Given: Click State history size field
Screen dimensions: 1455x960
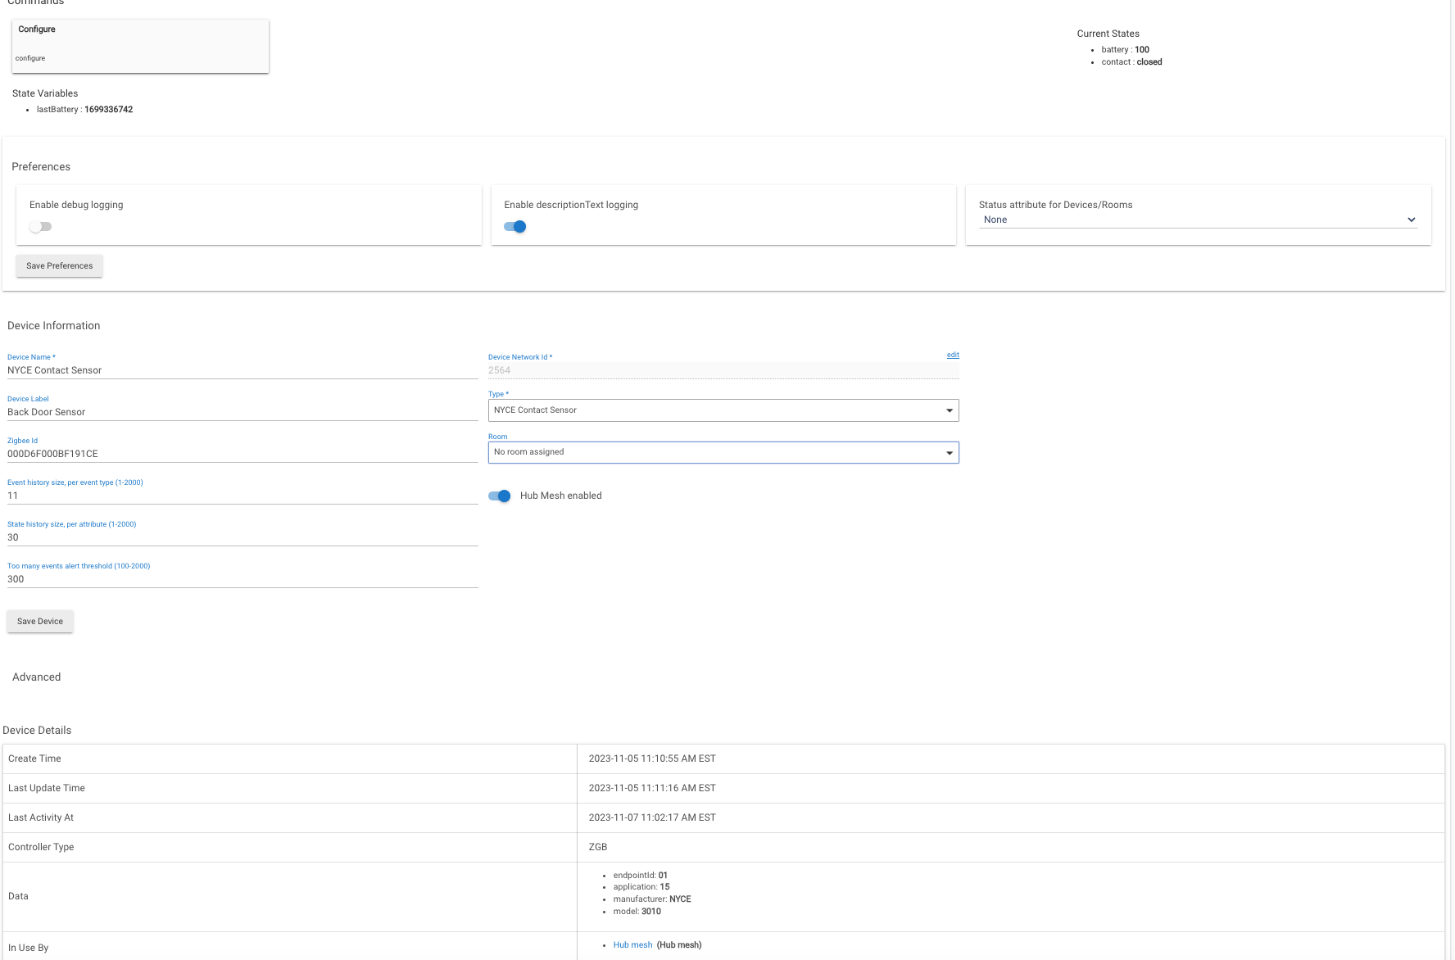Looking at the screenshot, I should pos(242,537).
